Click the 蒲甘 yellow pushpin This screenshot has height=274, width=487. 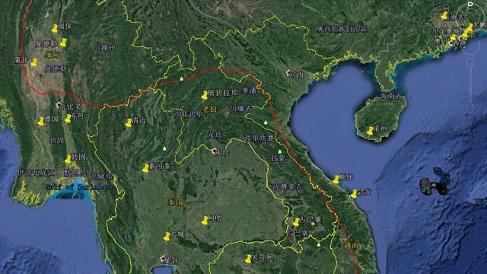pos(33,62)
